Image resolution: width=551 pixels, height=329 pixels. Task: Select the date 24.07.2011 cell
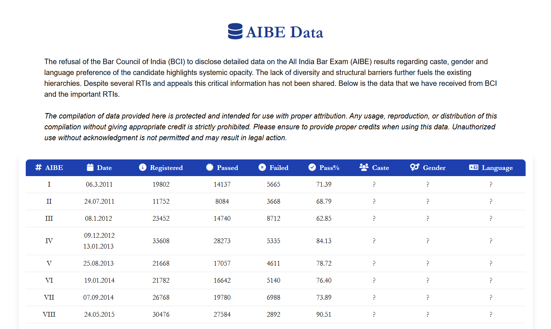99,201
